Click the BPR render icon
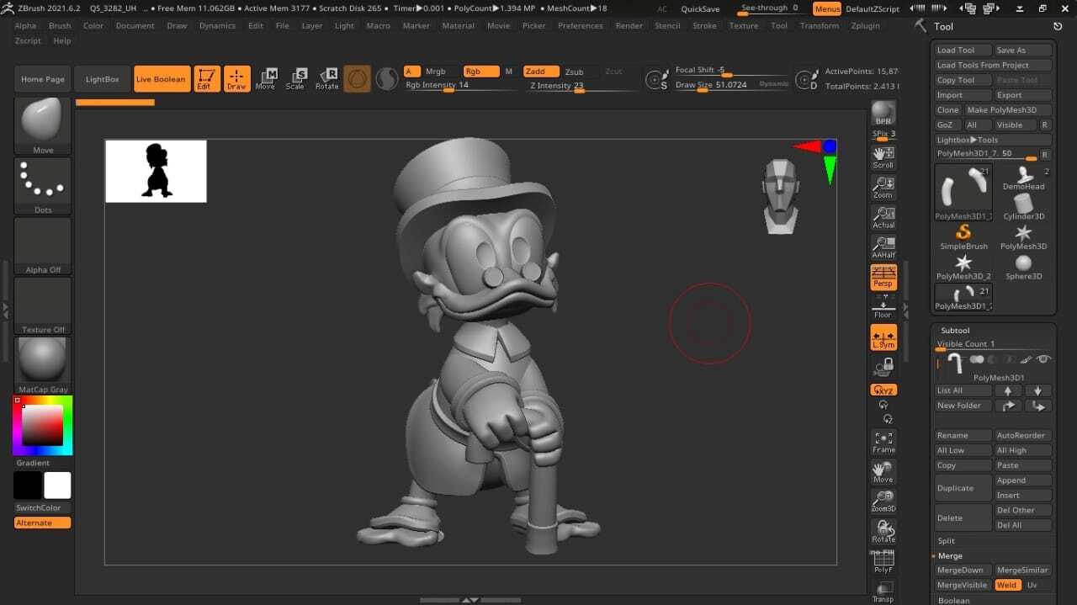The height and width of the screenshot is (605, 1077). coord(883,114)
